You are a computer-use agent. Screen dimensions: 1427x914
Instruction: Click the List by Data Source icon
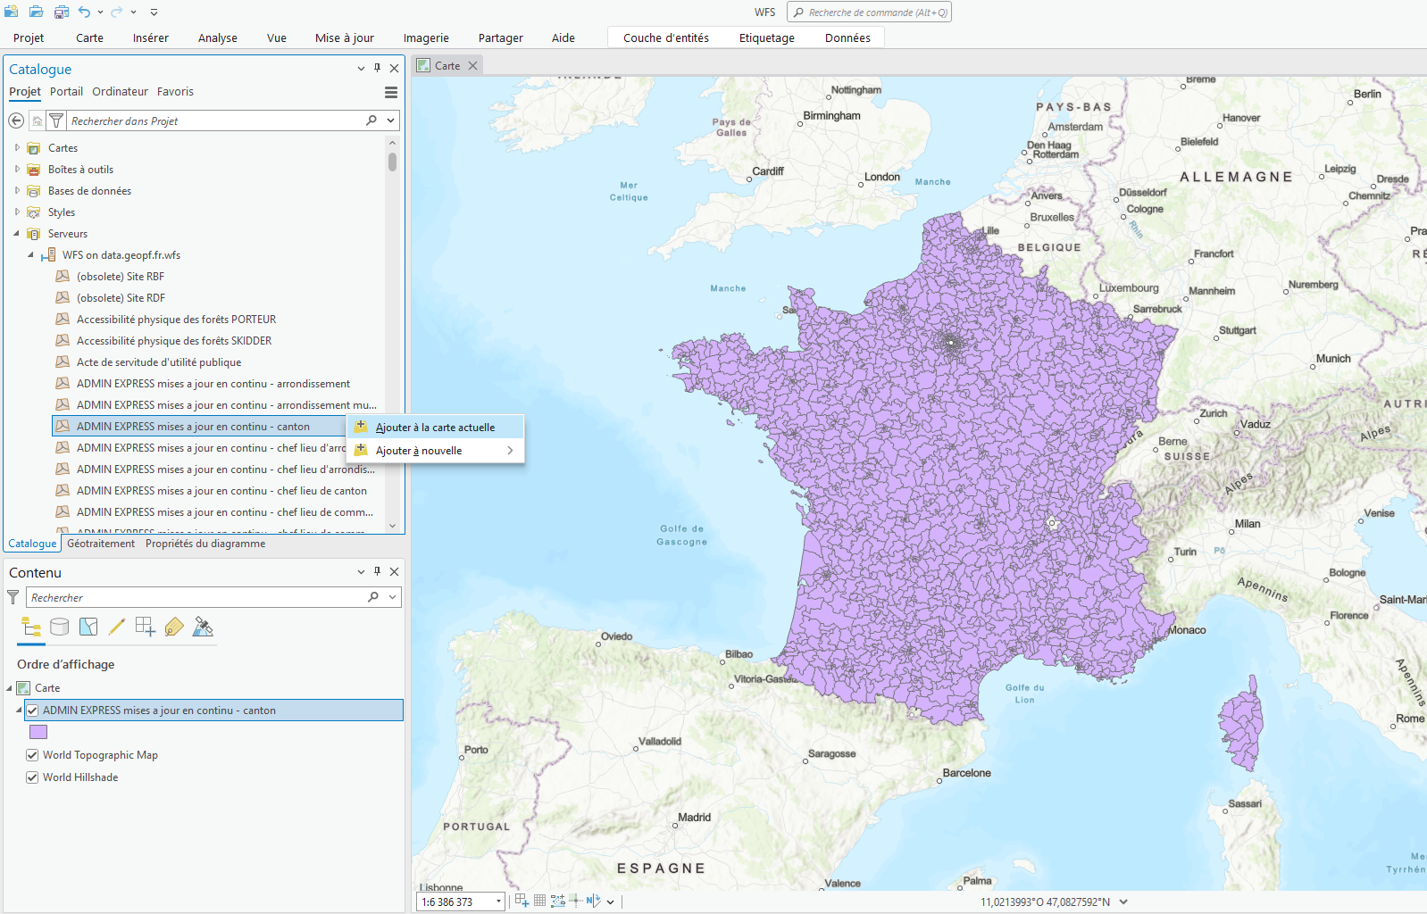click(60, 627)
